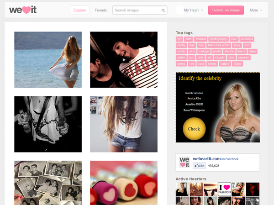Select the 'blue' tag
Viewport: 274px width, 205px height.
(231, 58)
